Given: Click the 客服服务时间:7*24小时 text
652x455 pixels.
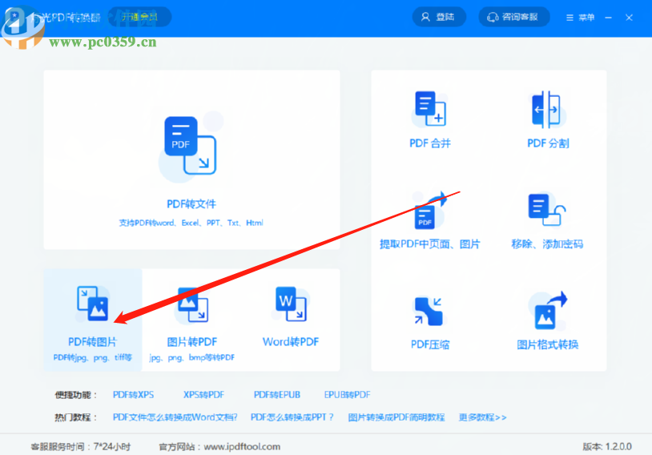Looking at the screenshot, I should pos(81,447).
